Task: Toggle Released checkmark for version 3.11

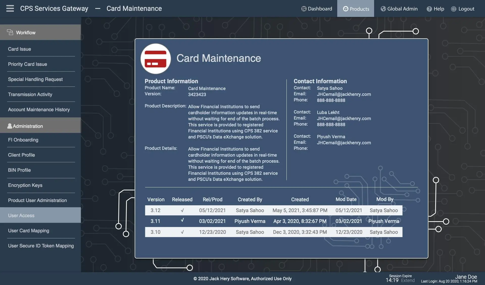Action: click(x=182, y=220)
